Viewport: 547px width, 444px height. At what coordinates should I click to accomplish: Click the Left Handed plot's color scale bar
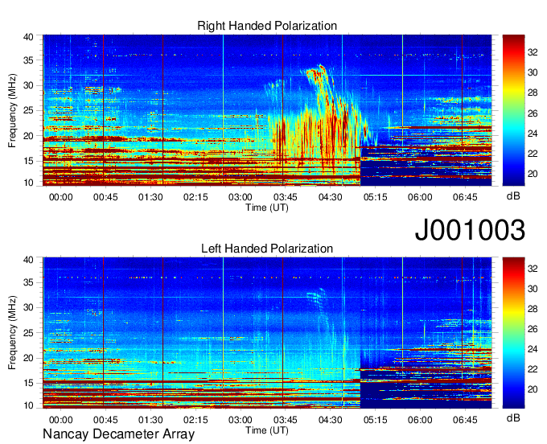(513, 333)
